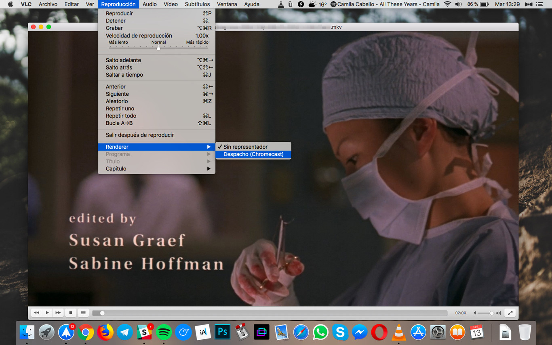Enter fullscreen with the expand arrows button
The width and height of the screenshot is (552, 345).
[x=510, y=313]
